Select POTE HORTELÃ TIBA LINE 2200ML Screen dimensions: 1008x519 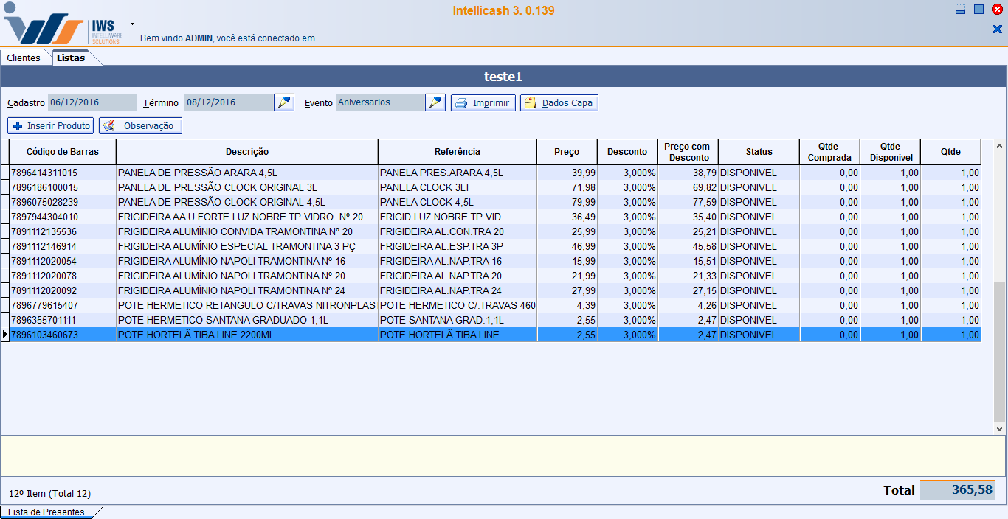click(x=494, y=335)
